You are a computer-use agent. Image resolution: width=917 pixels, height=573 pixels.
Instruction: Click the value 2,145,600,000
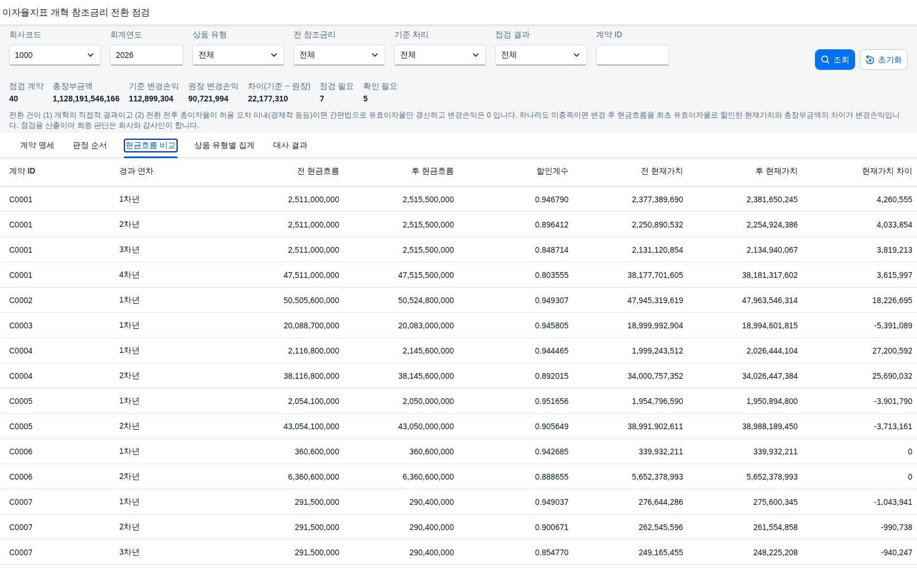click(x=428, y=351)
